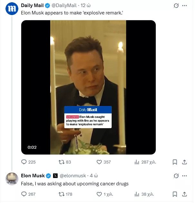This screenshot has height=203, width=195.
Task: Open Grok icon on Daily Mail tweet
Action: (176, 6)
